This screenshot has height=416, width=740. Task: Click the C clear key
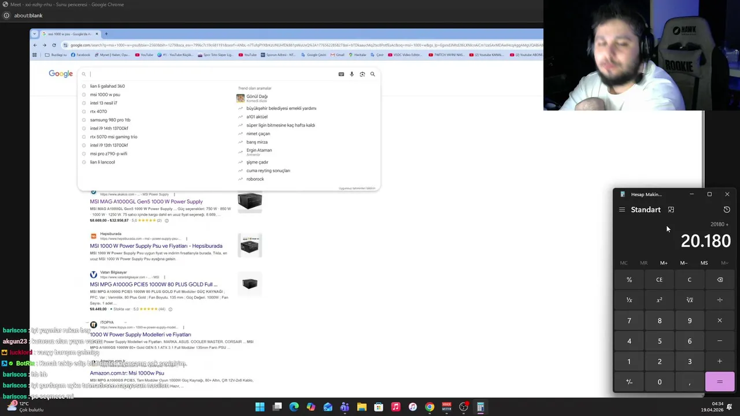point(689,280)
